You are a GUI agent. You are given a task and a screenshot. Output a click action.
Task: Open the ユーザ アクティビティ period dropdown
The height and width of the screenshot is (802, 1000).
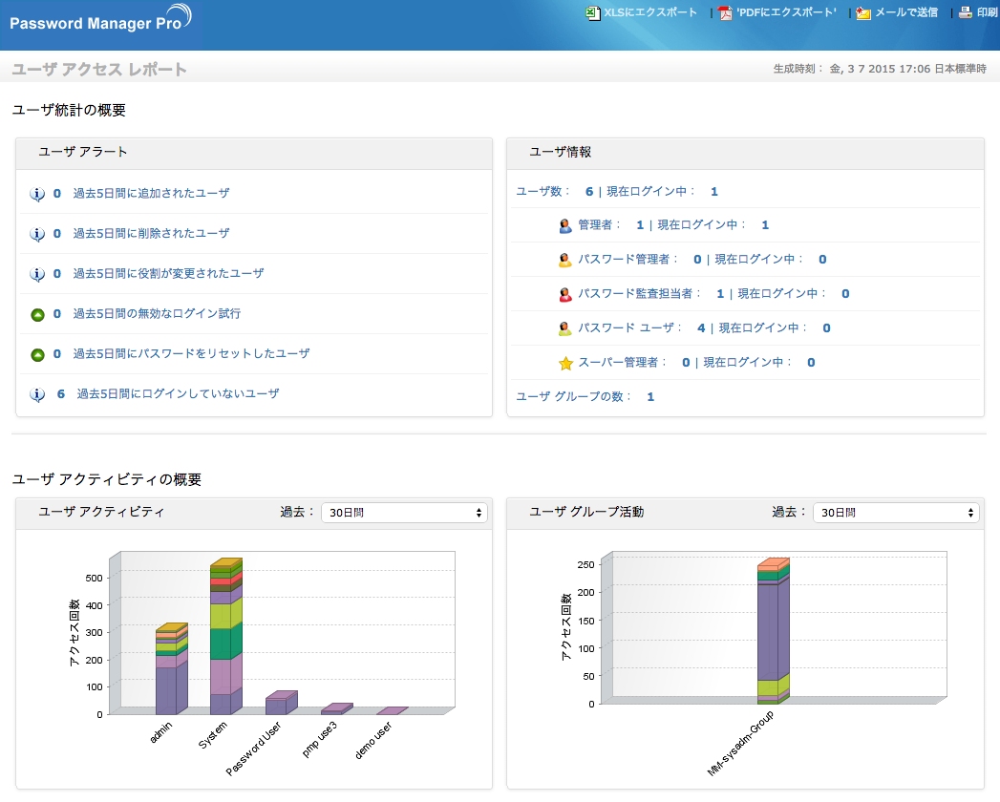(x=404, y=513)
